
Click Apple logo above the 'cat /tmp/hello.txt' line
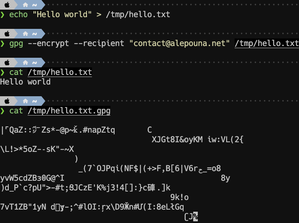(6, 62)
